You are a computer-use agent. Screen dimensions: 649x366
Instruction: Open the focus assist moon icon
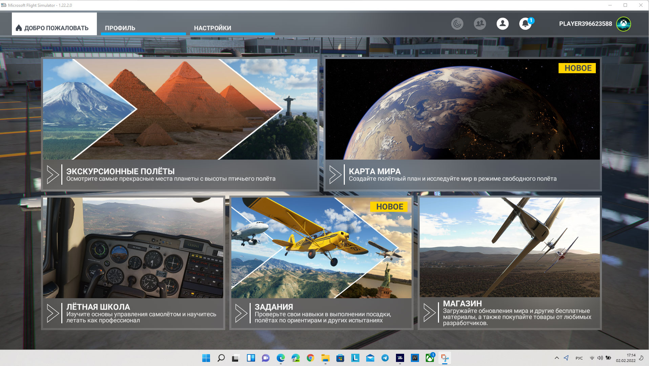641,358
